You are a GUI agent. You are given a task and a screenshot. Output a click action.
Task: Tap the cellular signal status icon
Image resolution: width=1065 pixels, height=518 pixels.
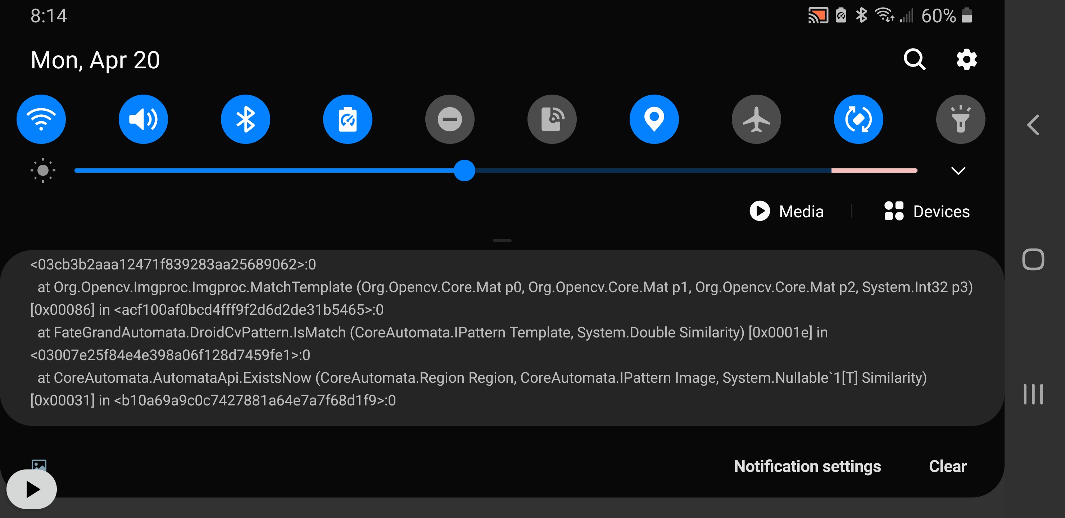click(906, 16)
